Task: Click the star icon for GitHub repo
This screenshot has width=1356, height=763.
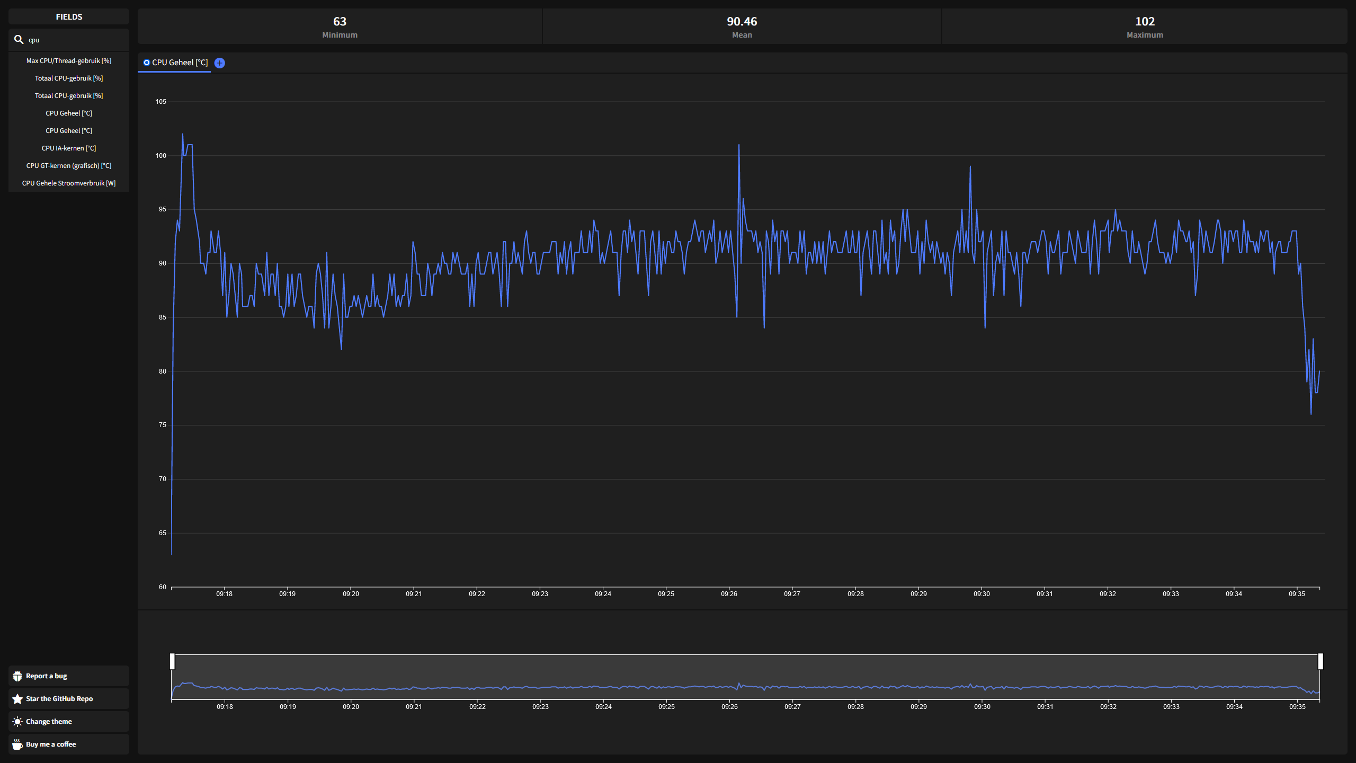Action: pos(17,699)
